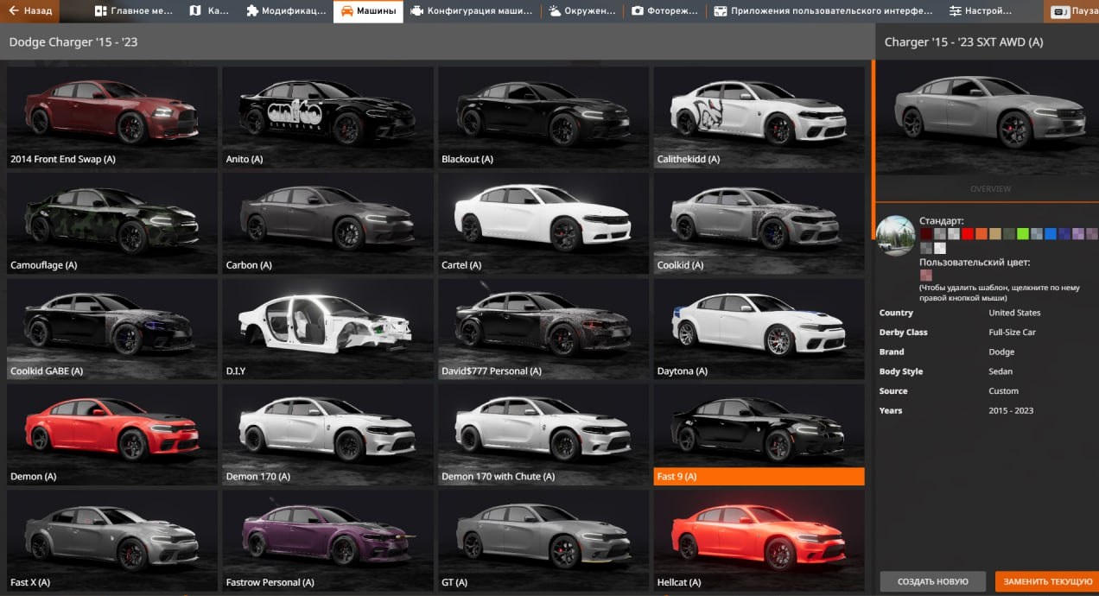
Task: Switch to the Машины tab
Action: [x=368, y=11]
